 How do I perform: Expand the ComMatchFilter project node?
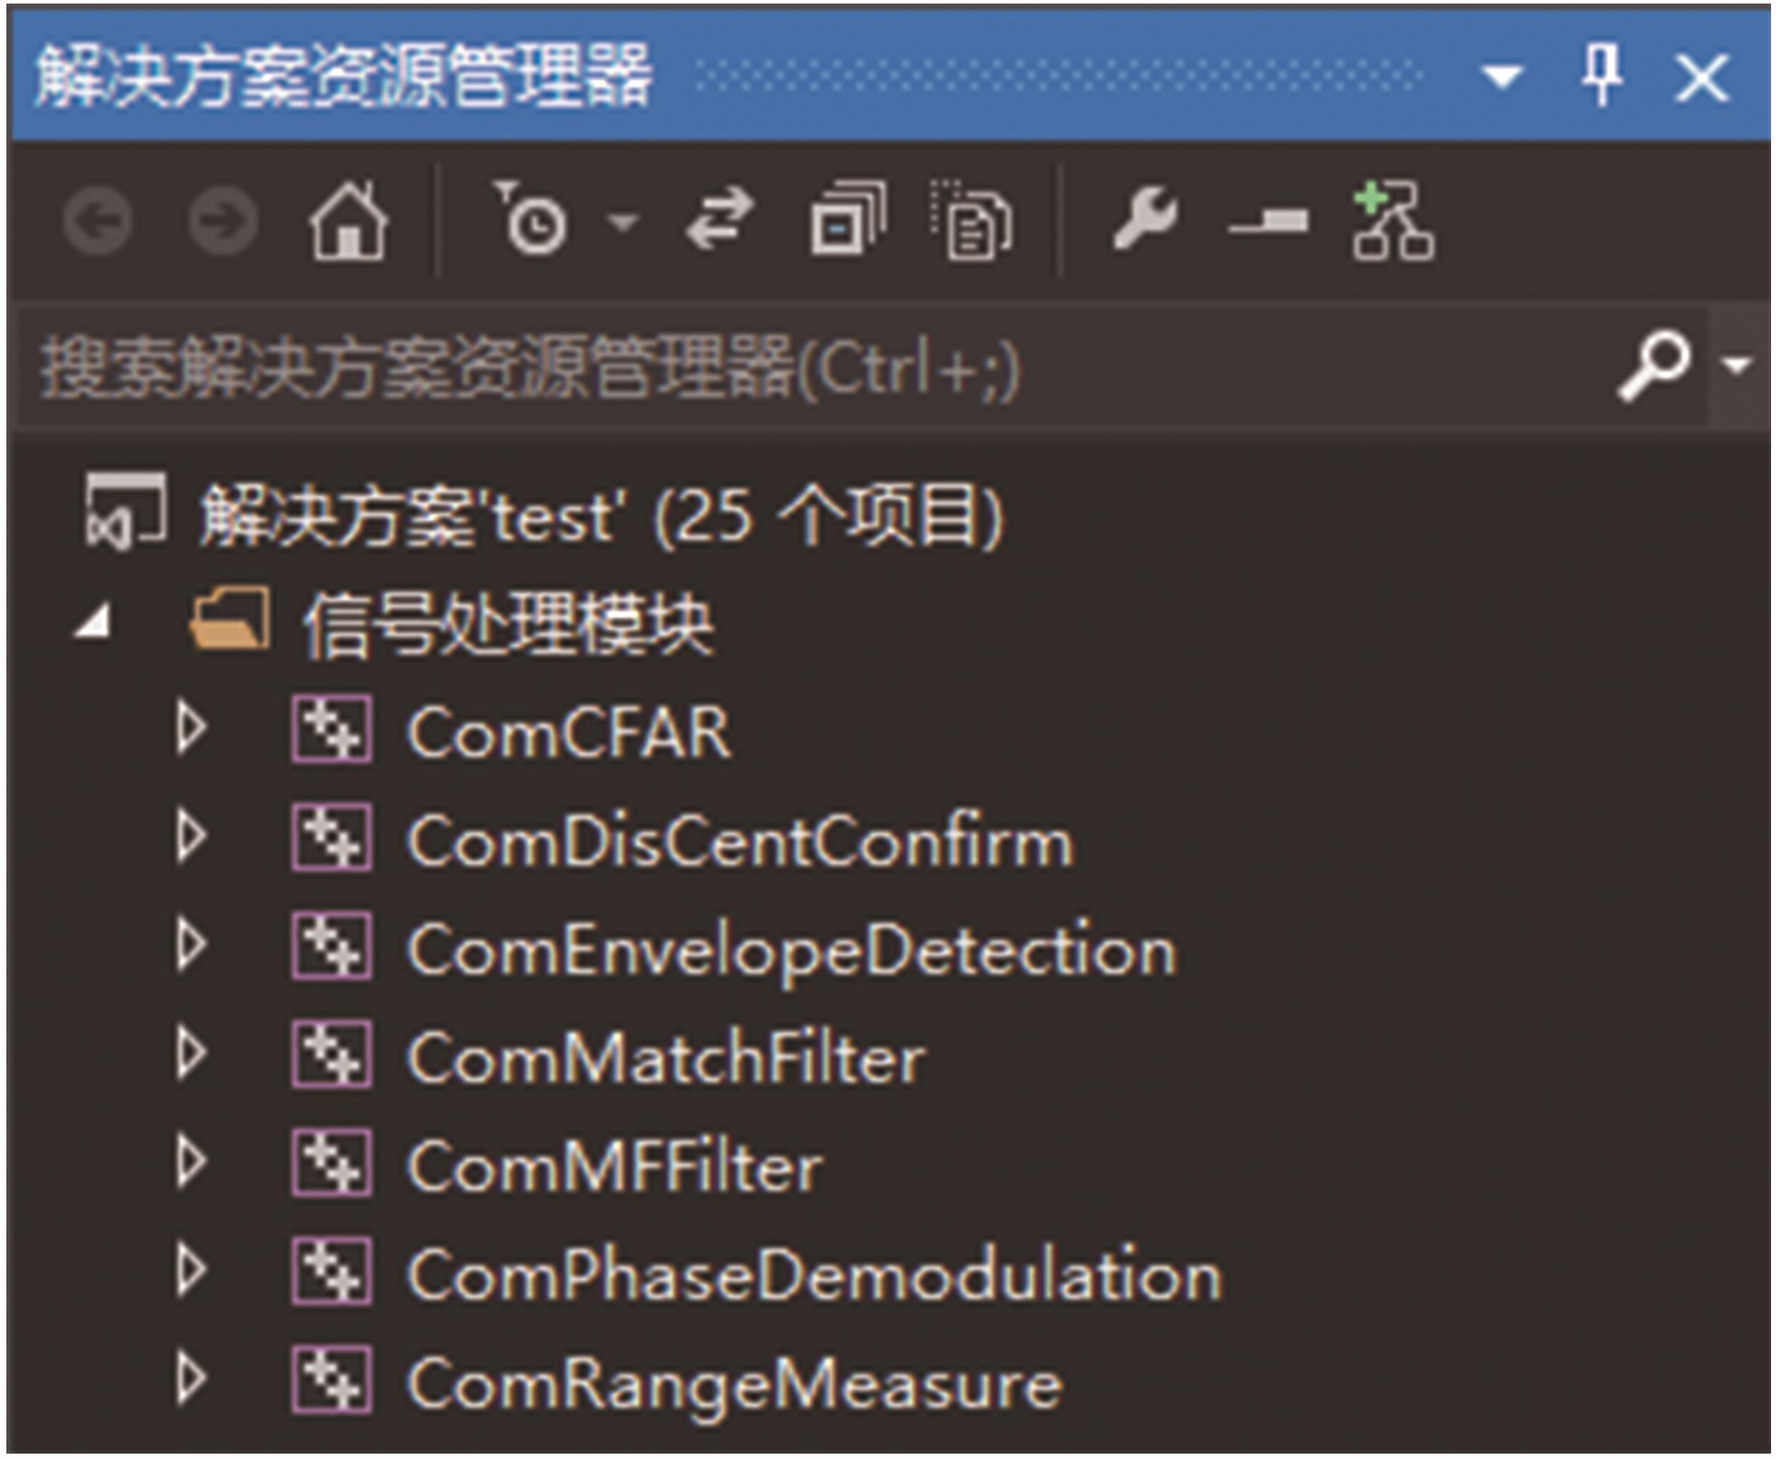[x=191, y=1054]
